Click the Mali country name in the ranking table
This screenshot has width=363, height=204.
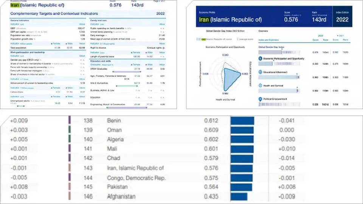click(112, 149)
